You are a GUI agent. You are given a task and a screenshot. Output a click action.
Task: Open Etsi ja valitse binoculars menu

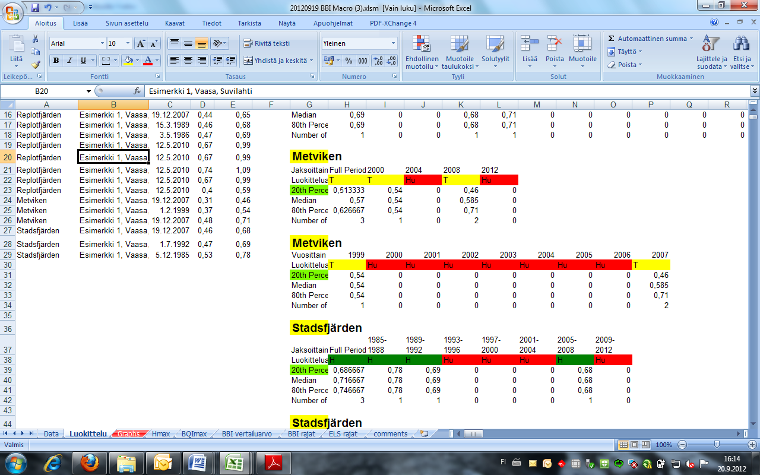click(741, 52)
